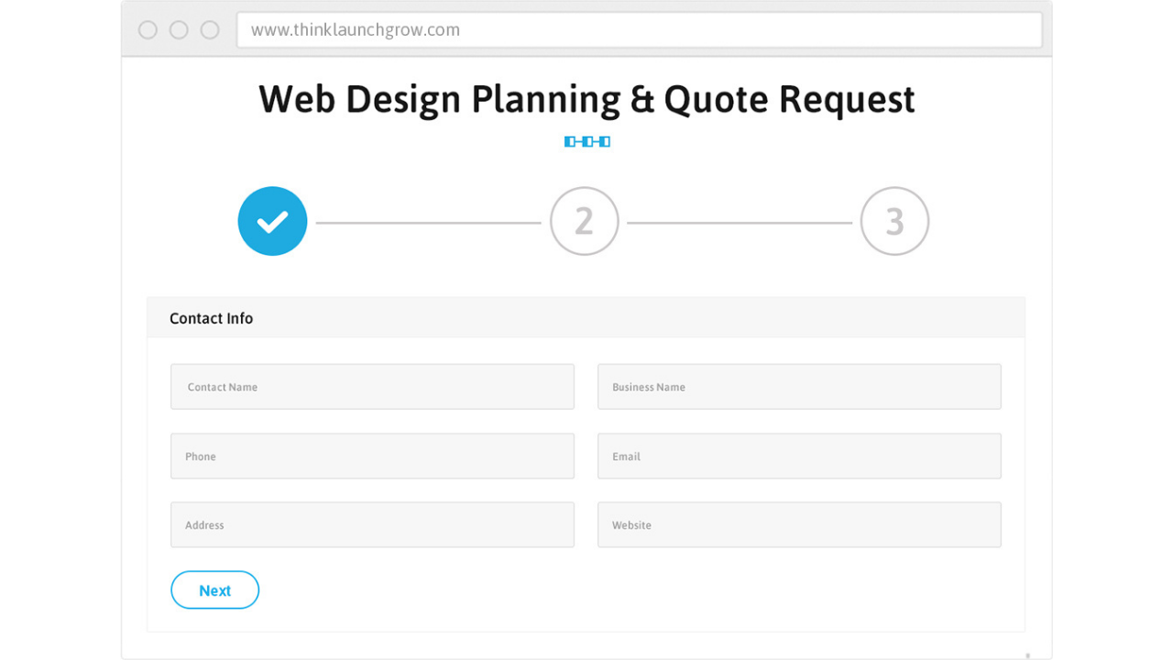Select the Address text field
1173x660 pixels.
pos(372,525)
